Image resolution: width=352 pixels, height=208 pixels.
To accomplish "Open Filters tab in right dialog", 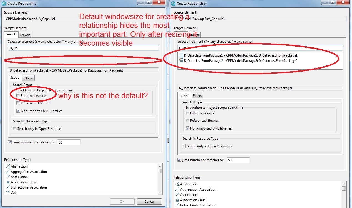I will pos(197,96).
